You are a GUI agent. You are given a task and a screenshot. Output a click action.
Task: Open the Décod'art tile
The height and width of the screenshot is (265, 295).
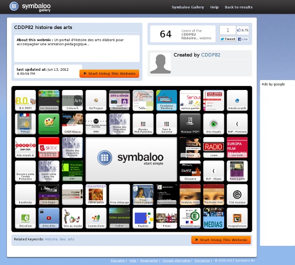pos(25,218)
